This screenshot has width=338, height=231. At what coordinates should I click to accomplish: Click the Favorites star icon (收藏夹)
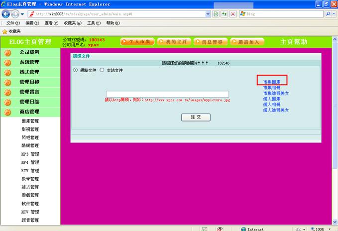pyautogui.click(x=5, y=31)
